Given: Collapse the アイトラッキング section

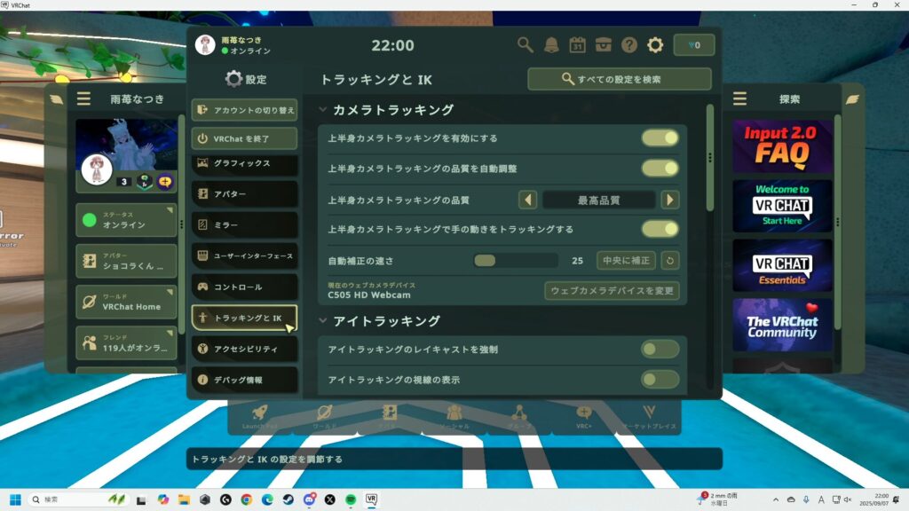Looking at the screenshot, I should click(x=321, y=322).
